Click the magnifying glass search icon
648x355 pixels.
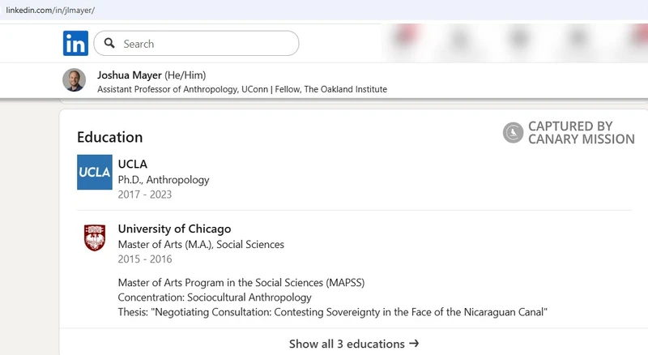(x=109, y=43)
